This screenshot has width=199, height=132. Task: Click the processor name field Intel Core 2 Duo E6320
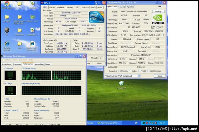pos(71,13)
